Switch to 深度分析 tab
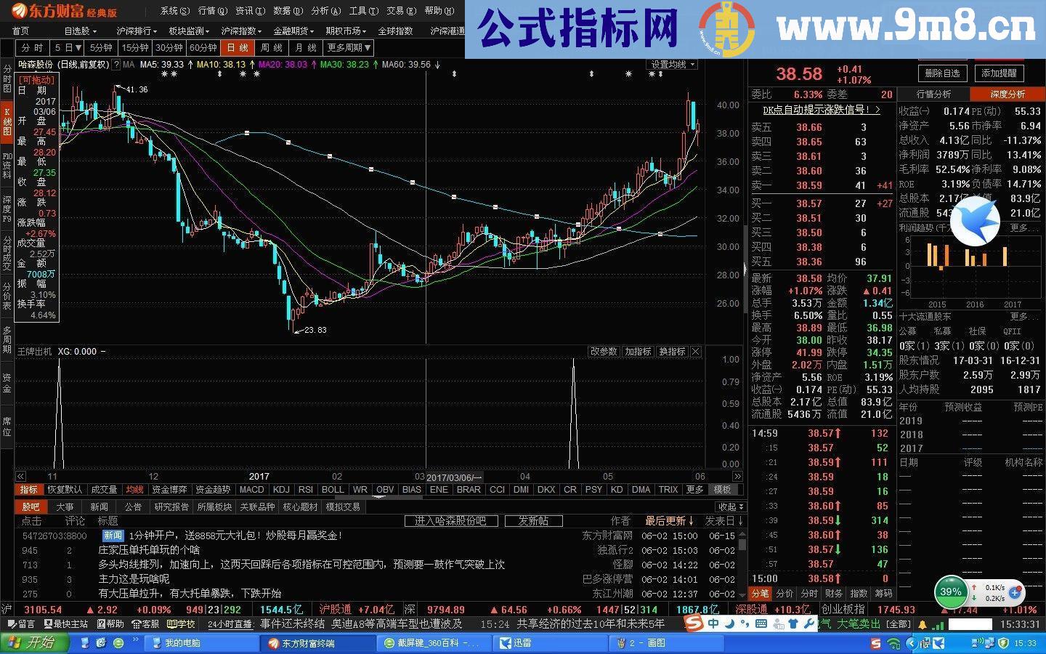The image size is (1046, 654). point(1008,94)
